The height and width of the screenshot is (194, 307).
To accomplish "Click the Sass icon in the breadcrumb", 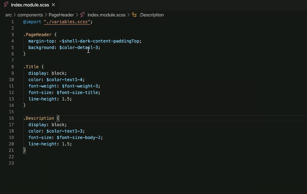I will coord(83,15).
